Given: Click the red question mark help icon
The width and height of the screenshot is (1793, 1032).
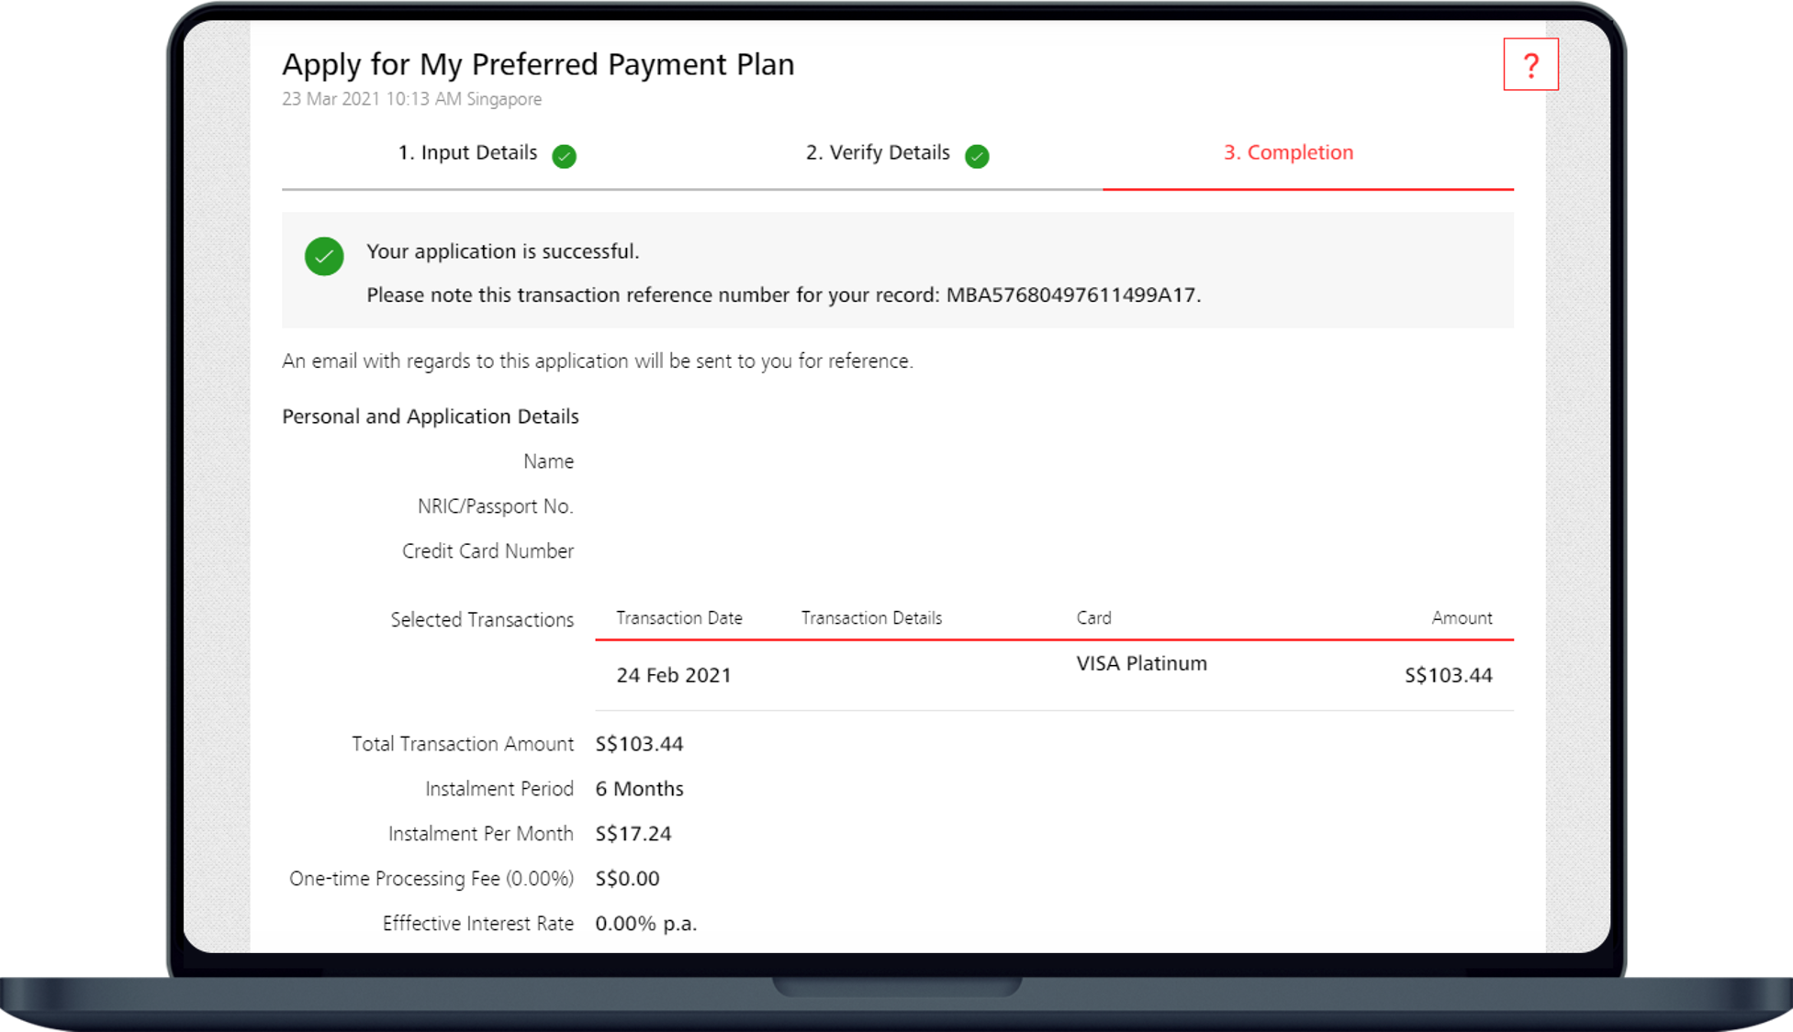Looking at the screenshot, I should click(1530, 65).
